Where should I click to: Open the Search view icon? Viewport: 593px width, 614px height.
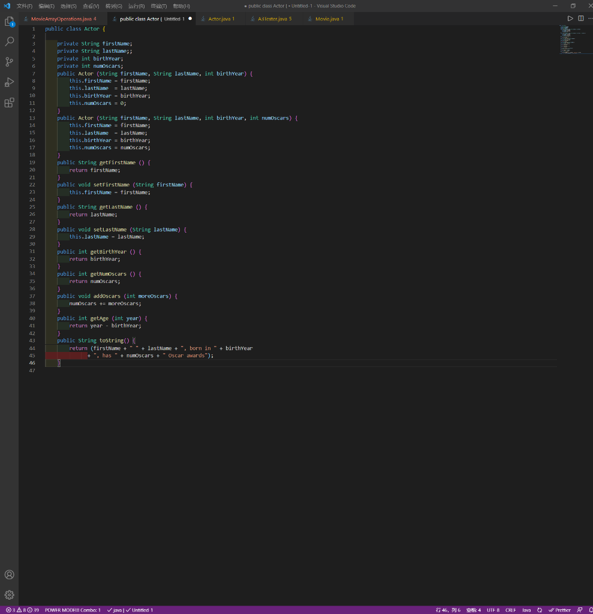point(9,41)
